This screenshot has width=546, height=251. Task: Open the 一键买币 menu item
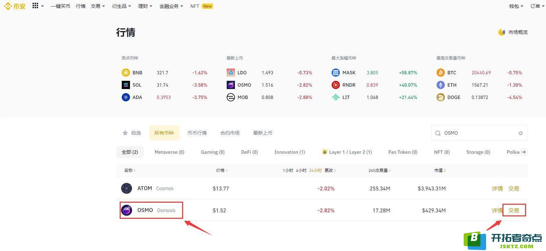coord(61,6)
